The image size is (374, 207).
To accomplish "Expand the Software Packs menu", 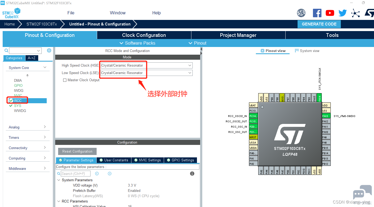I will click(137, 43).
